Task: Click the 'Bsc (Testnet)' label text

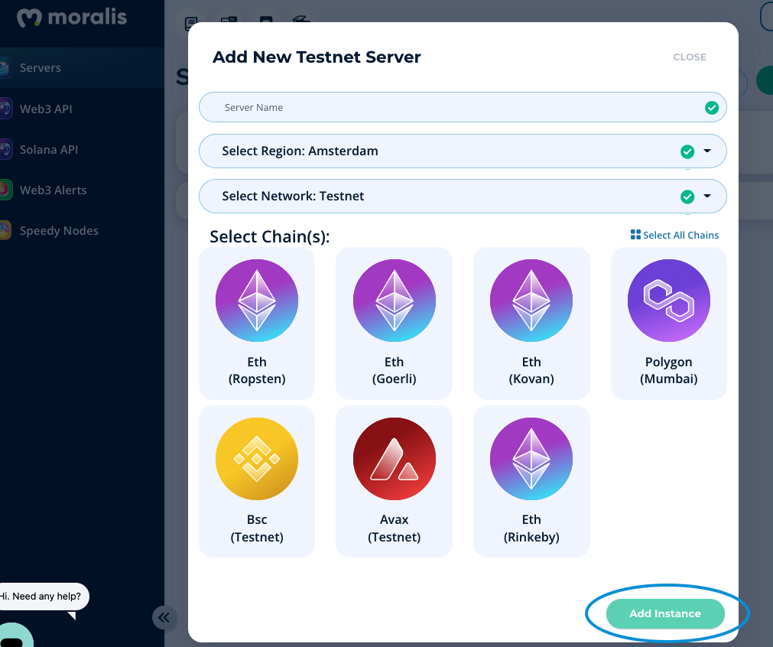Action: pyautogui.click(x=257, y=528)
